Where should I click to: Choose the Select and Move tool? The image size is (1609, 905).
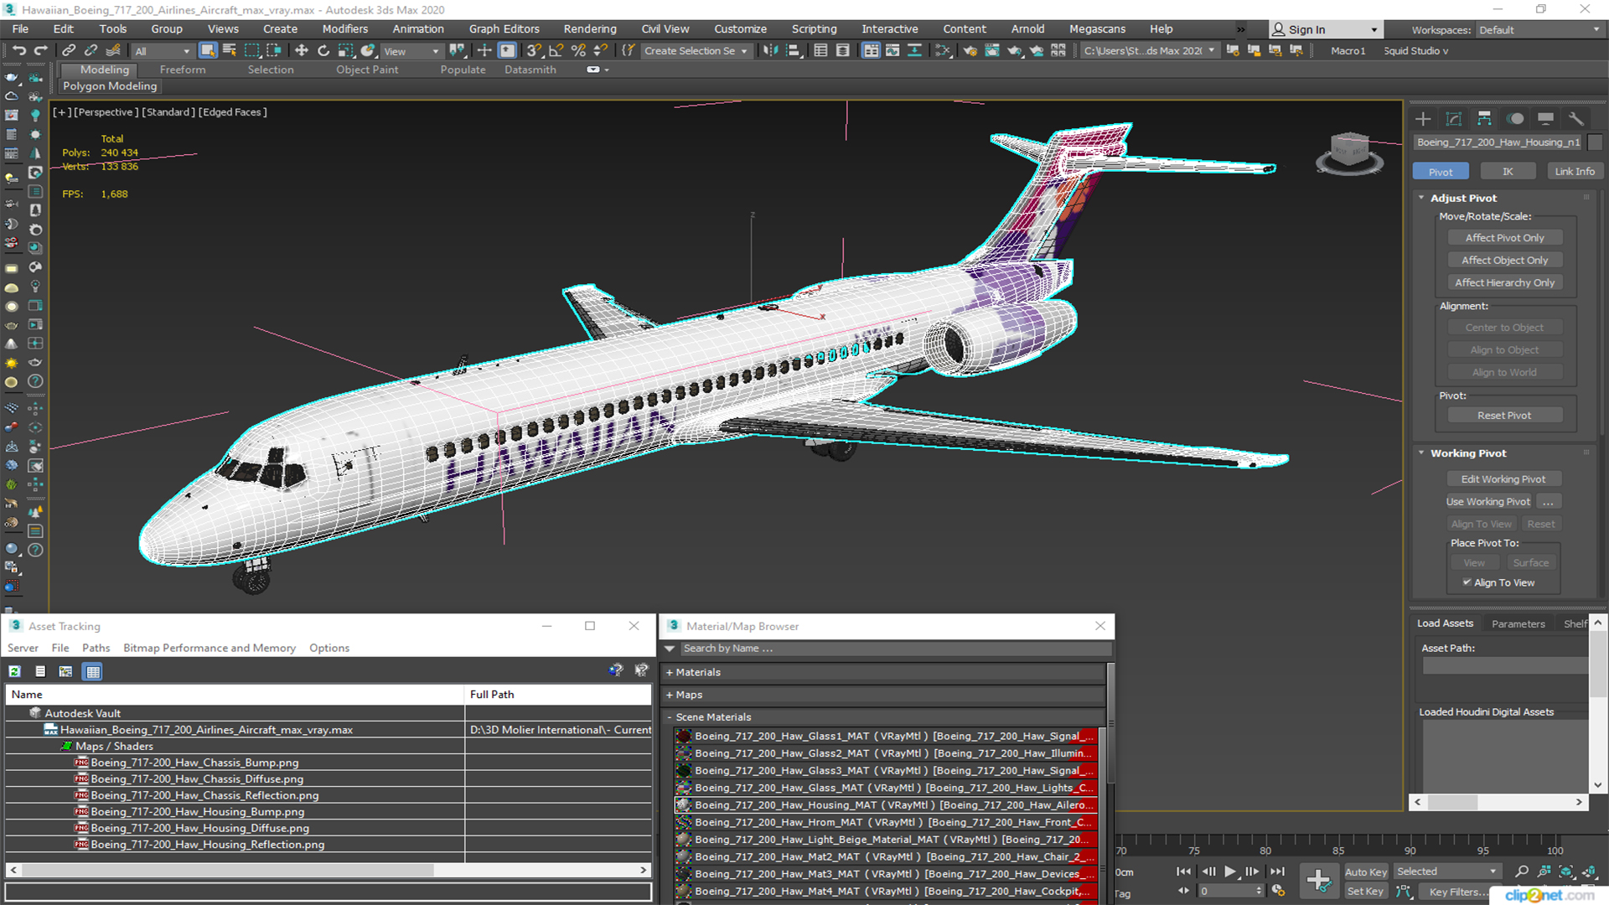302,51
